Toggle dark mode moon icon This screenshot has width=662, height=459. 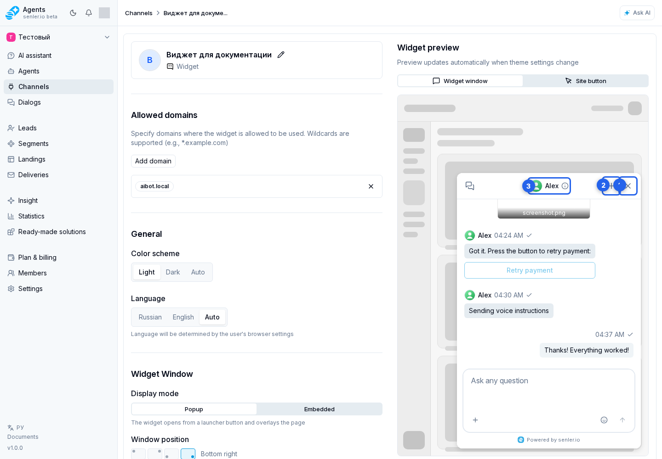(73, 13)
